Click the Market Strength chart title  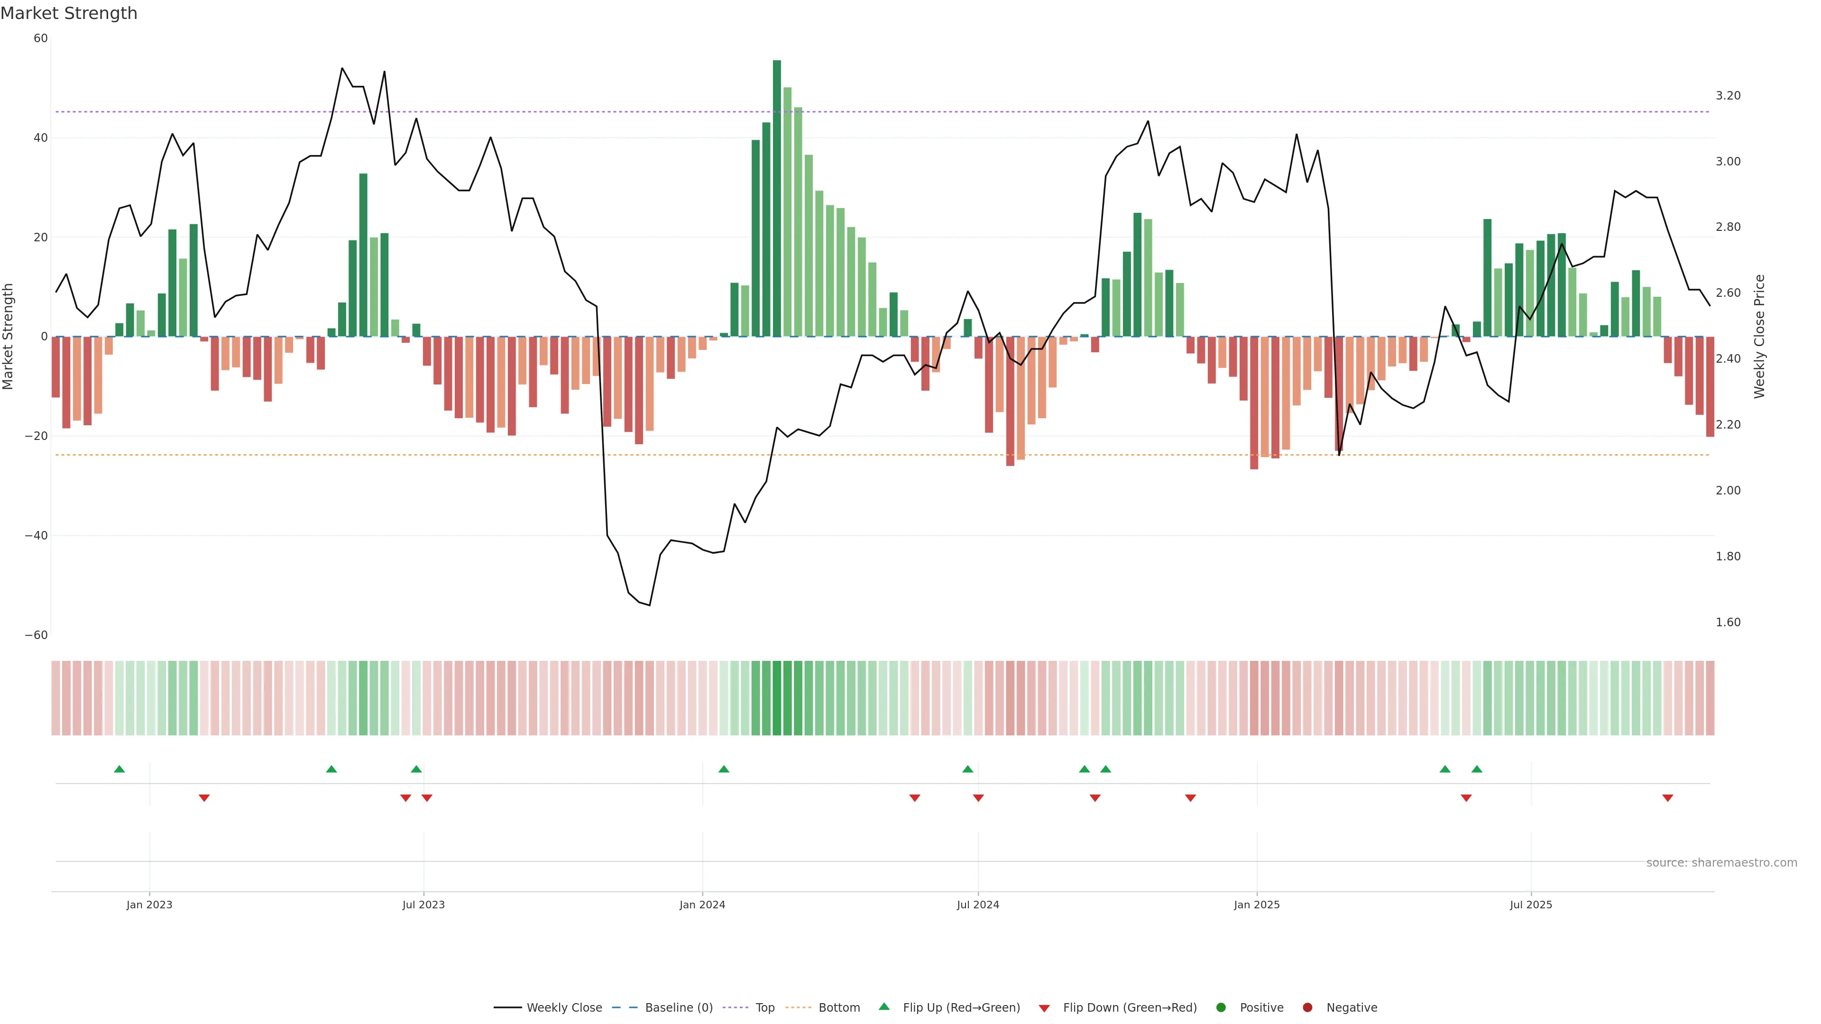pos(69,13)
